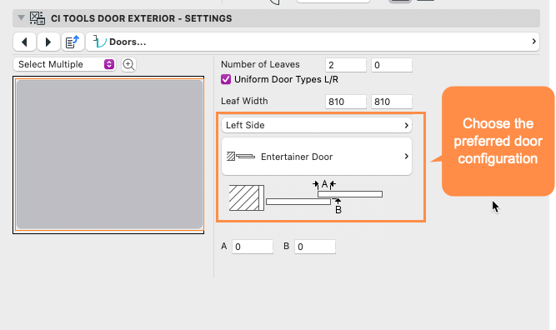This screenshot has width=556, height=330.
Task: Go to next settings page arrow
Action: (48, 42)
